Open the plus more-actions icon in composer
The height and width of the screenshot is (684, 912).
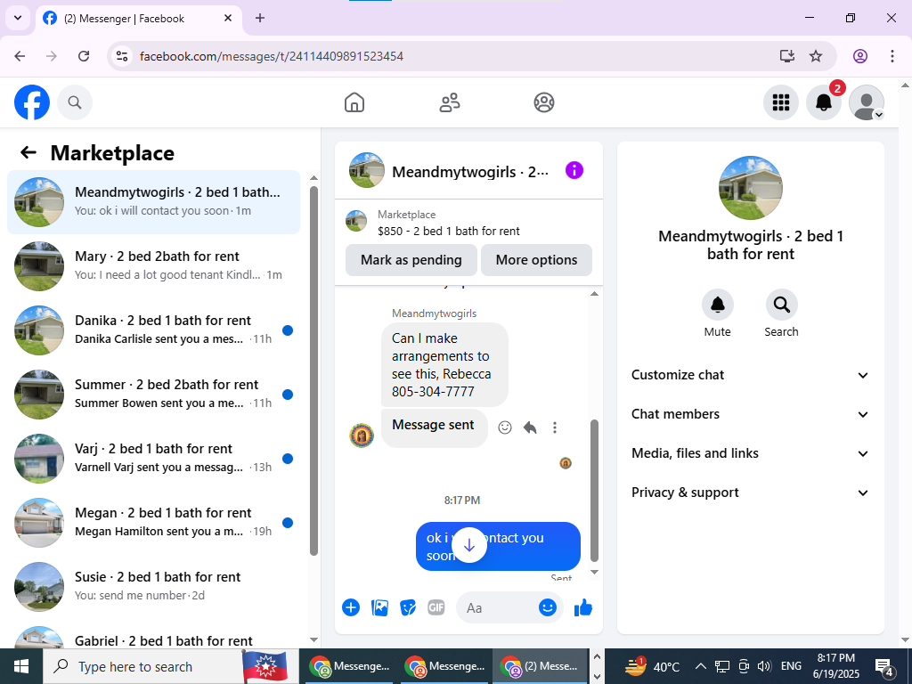point(351,607)
